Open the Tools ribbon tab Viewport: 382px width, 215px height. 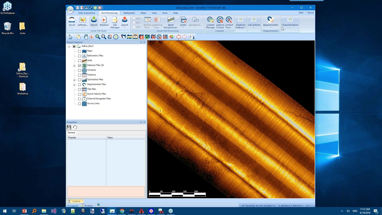(x=165, y=13)
